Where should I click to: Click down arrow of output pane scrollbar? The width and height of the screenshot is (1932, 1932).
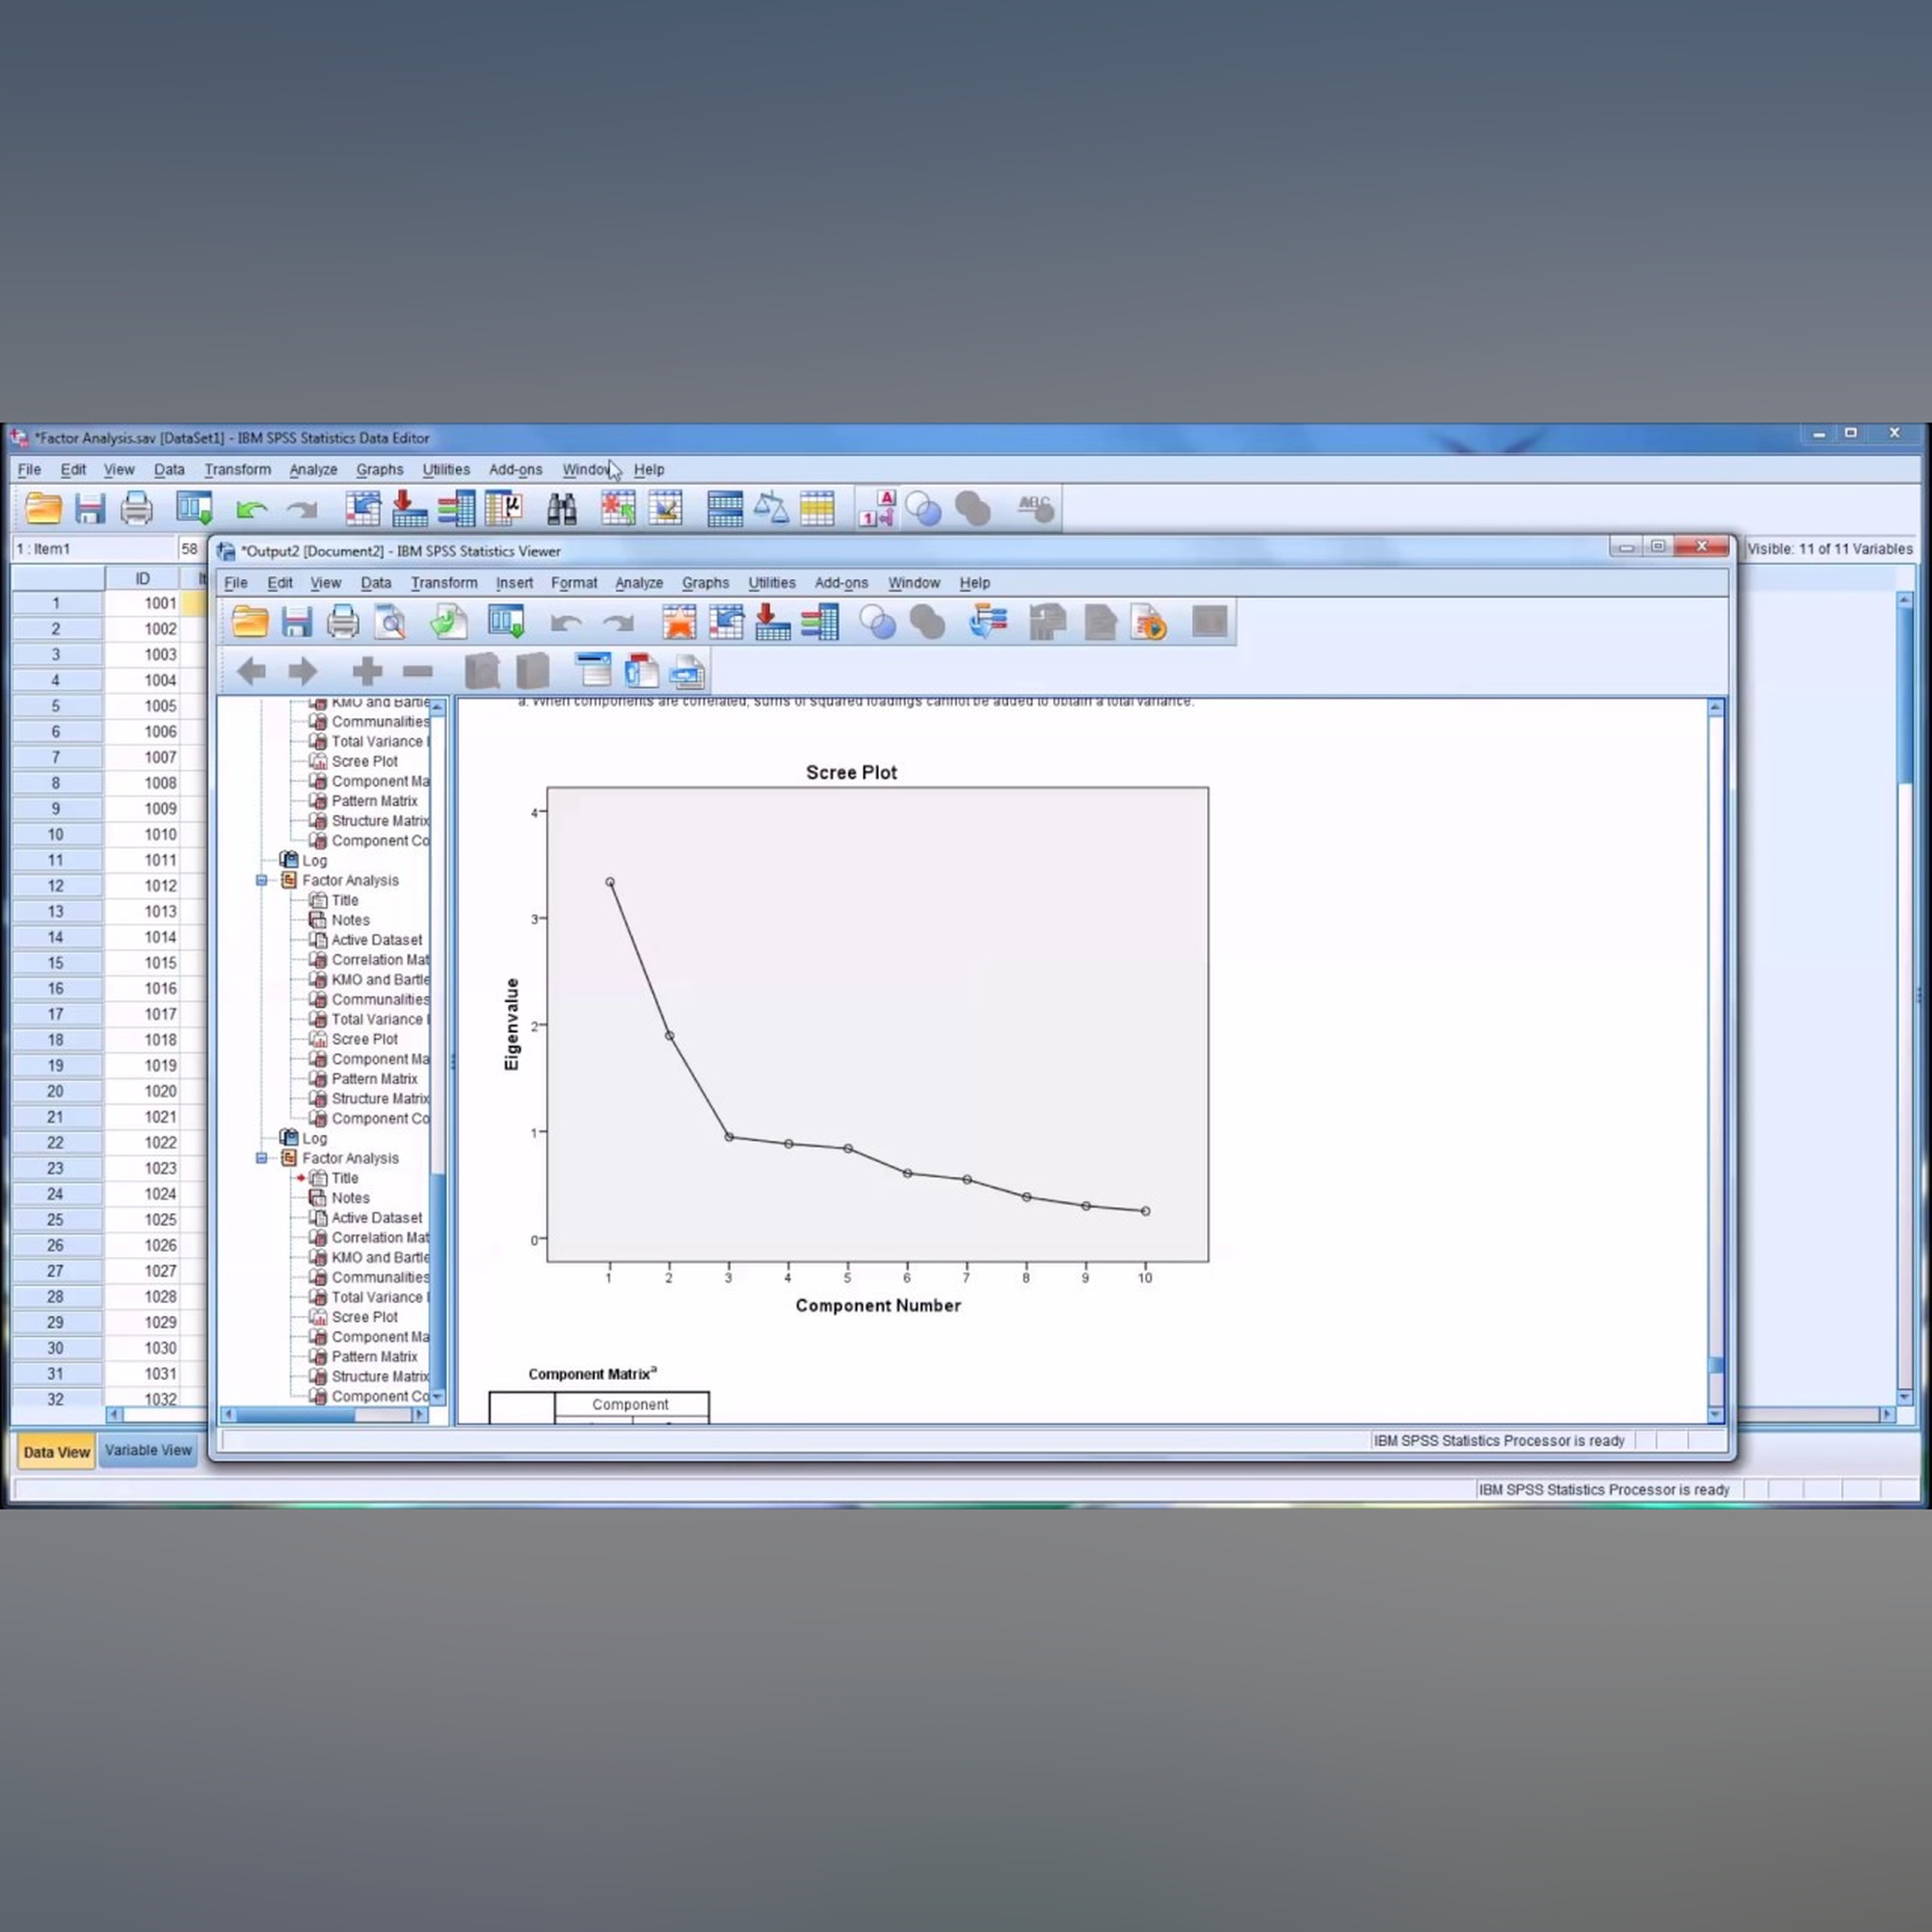click(x=1716, y=1414)
